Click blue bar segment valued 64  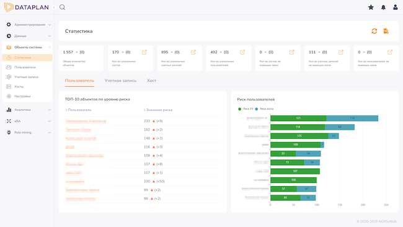[340, 127]
